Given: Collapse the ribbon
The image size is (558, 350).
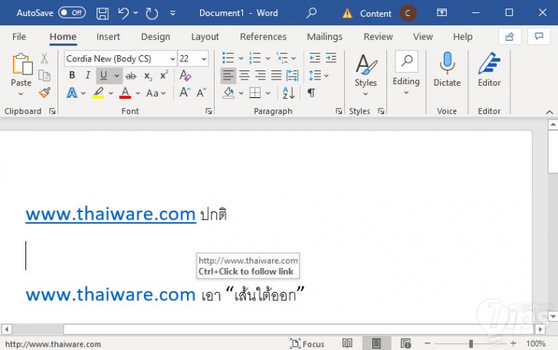Looking at the screenshot, I should pyautogui.click(x=550, y=112).
